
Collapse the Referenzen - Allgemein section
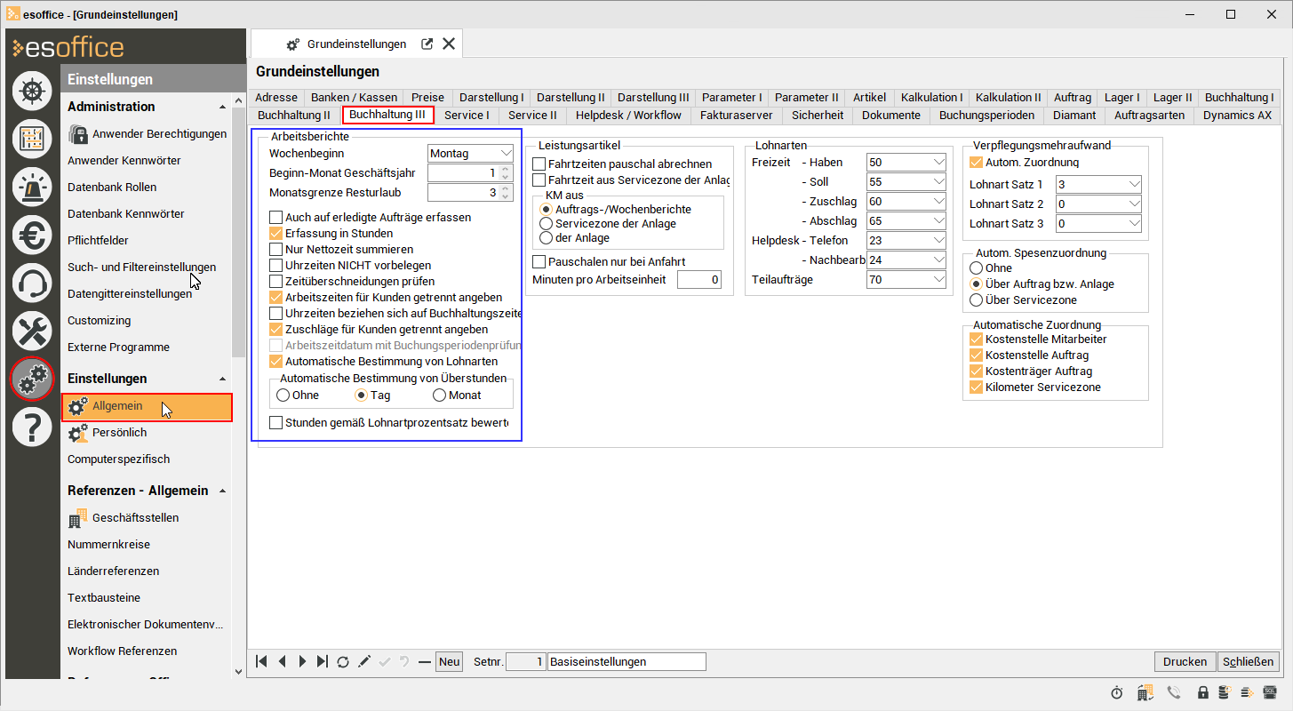pos(222,491)
